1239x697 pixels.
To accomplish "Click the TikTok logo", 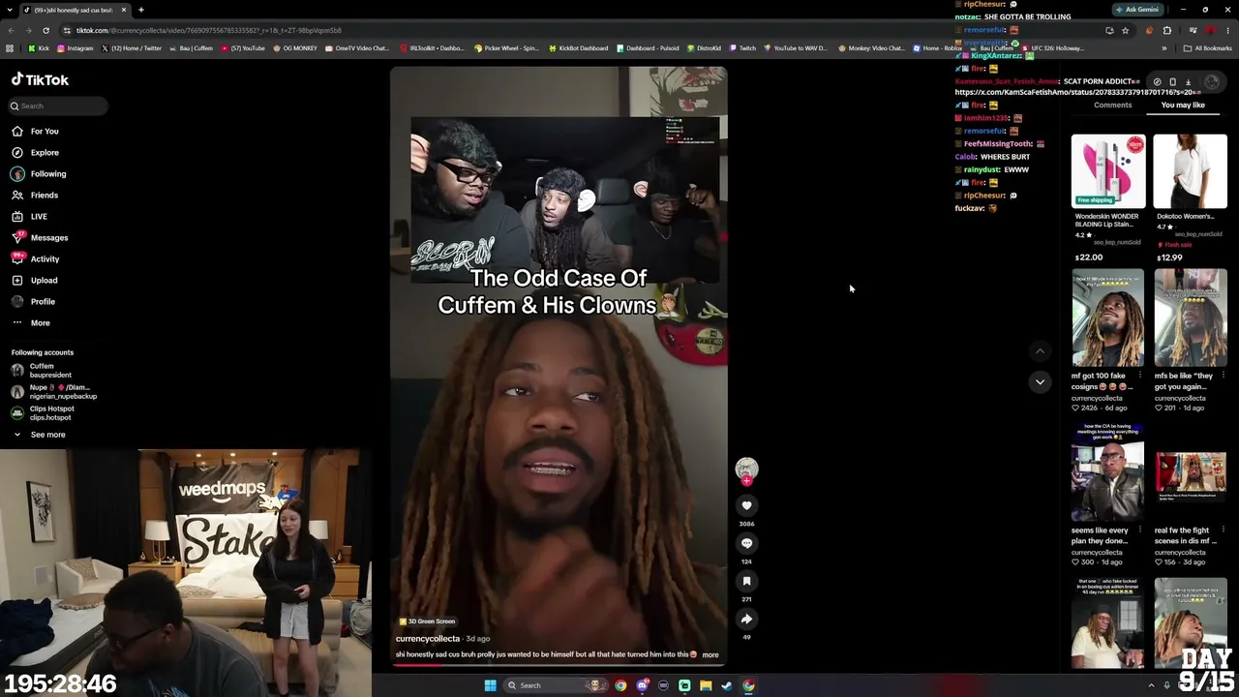I will click(40, 79).
